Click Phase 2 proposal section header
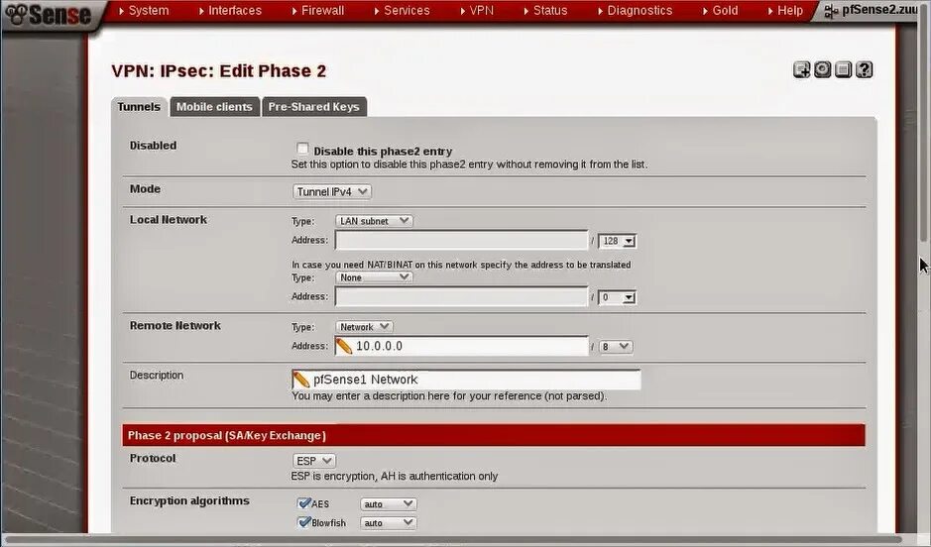 pos(494,435)
